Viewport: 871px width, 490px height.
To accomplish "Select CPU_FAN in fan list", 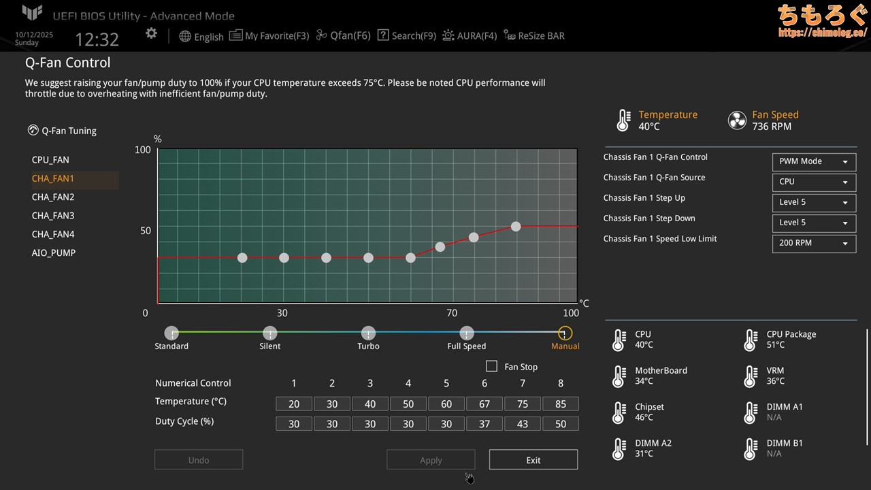I will 50,160.
